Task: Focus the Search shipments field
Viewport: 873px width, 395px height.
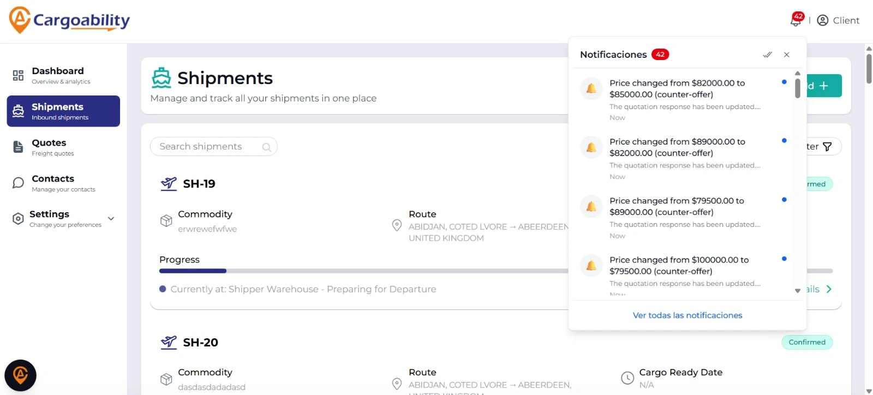Action: point(207,147)
